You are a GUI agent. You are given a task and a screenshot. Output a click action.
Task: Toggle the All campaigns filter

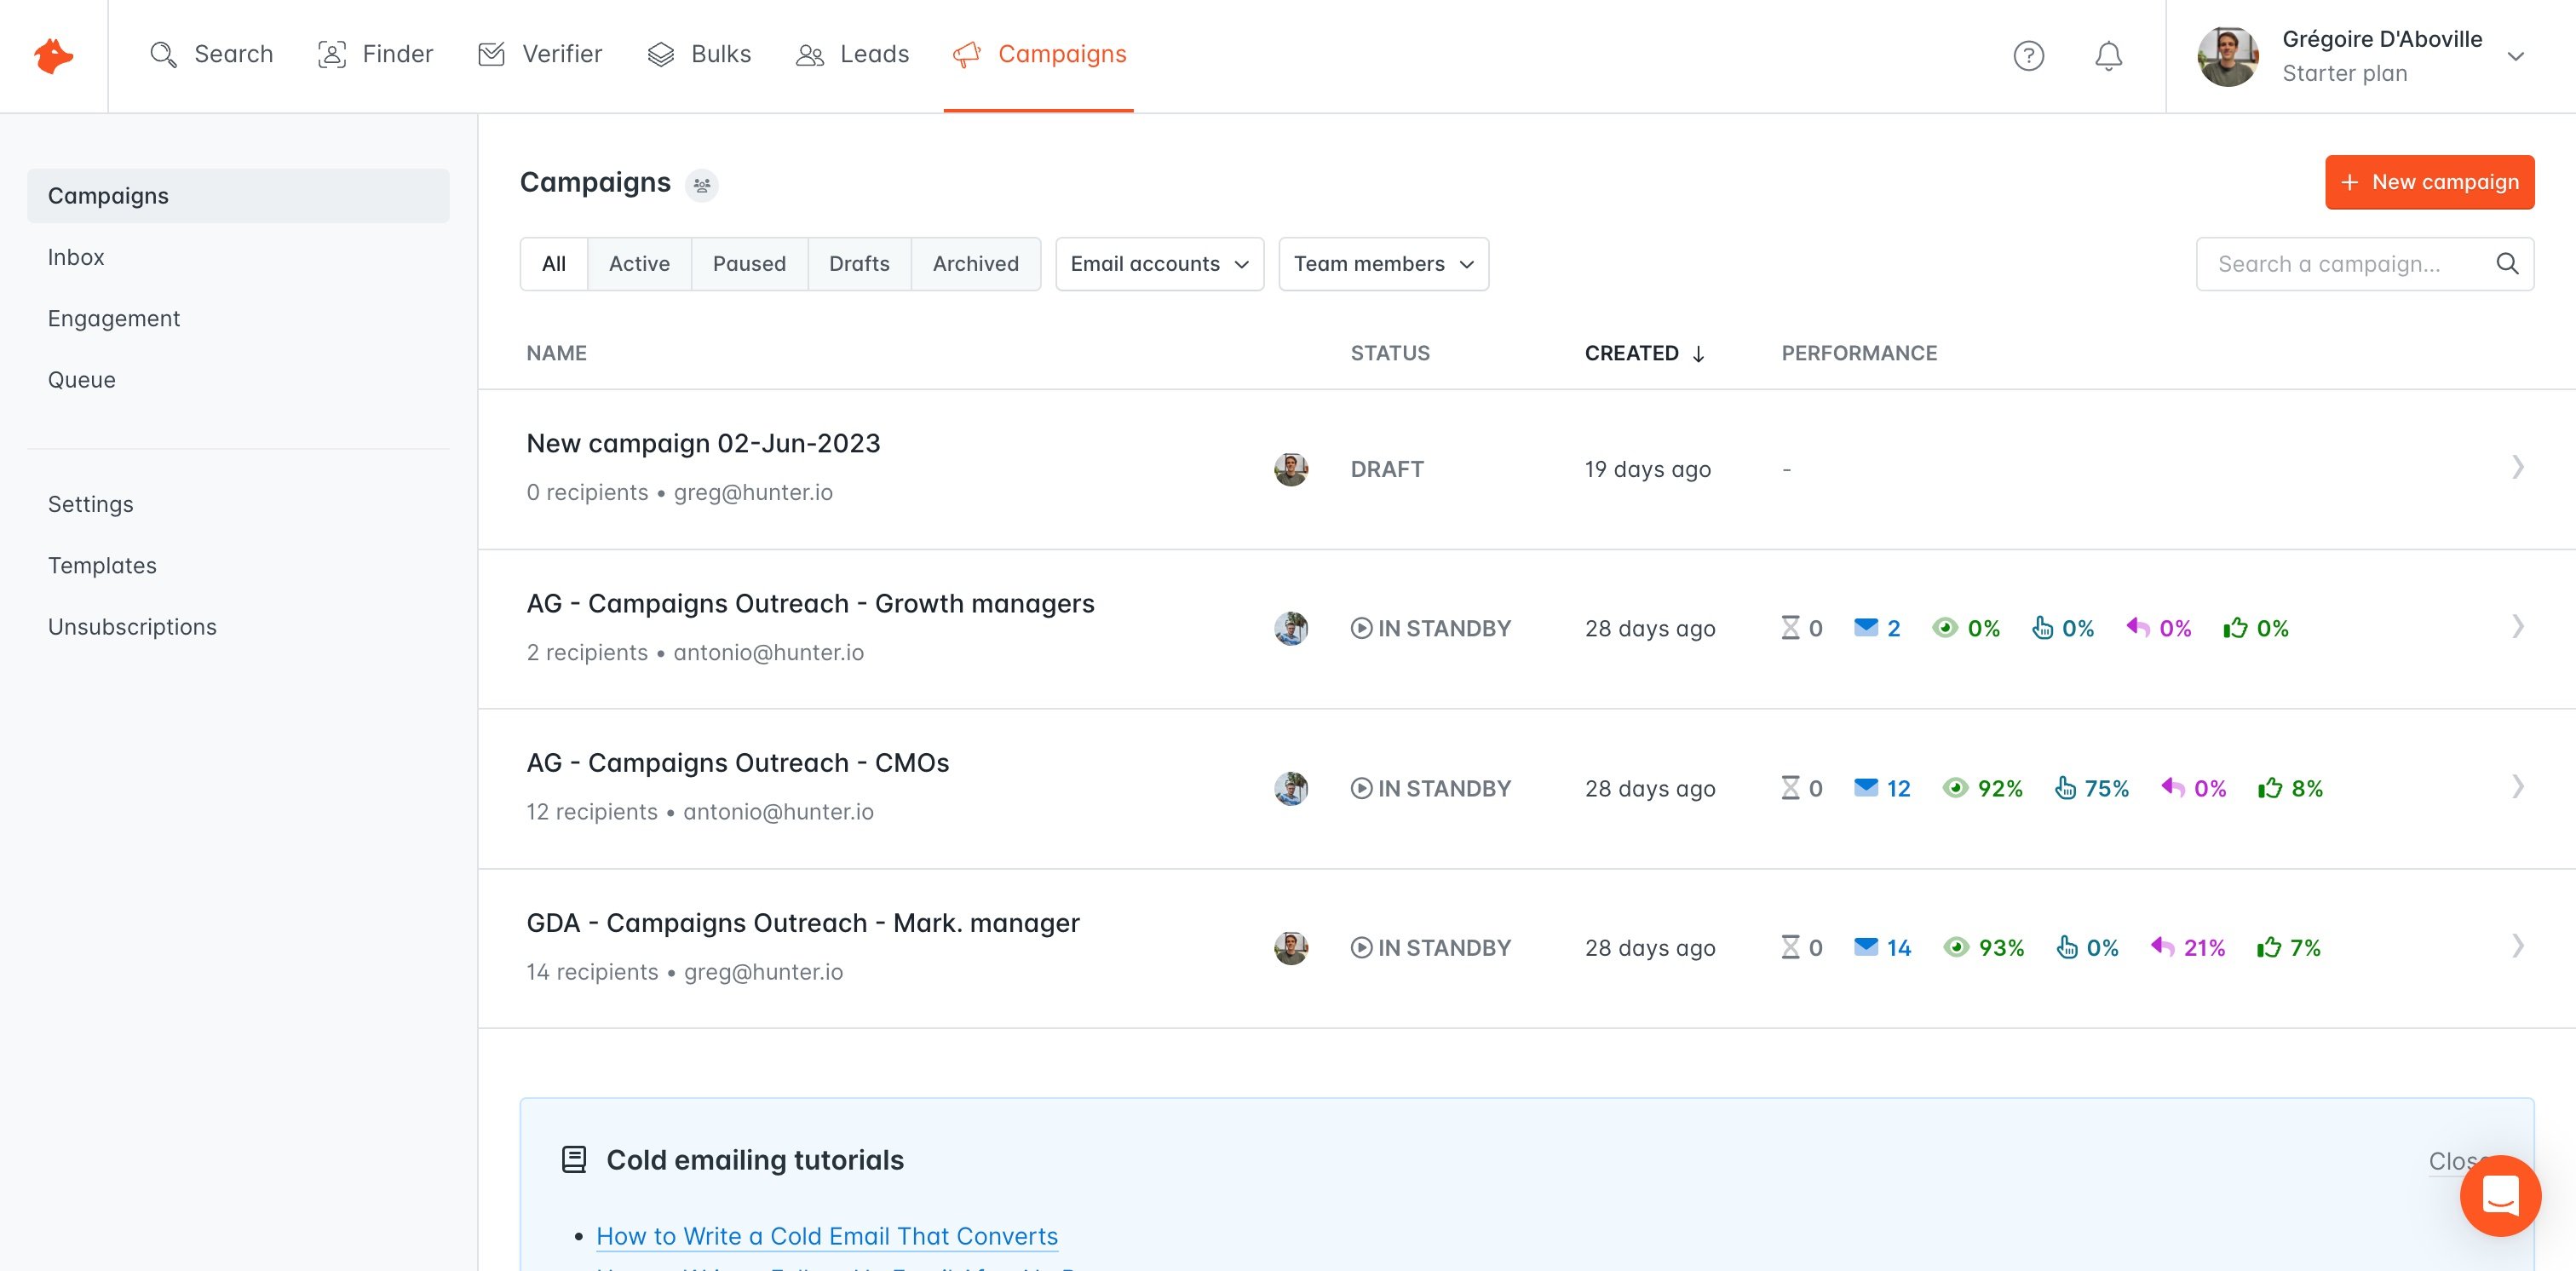click(x=554, y=262)
